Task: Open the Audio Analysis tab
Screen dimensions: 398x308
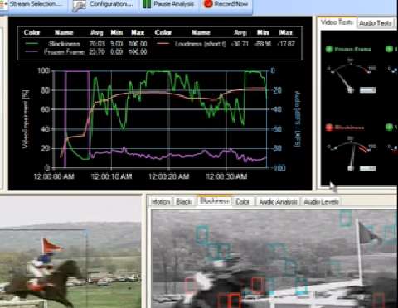Action: pyautogui.click(x=278, y=202)
